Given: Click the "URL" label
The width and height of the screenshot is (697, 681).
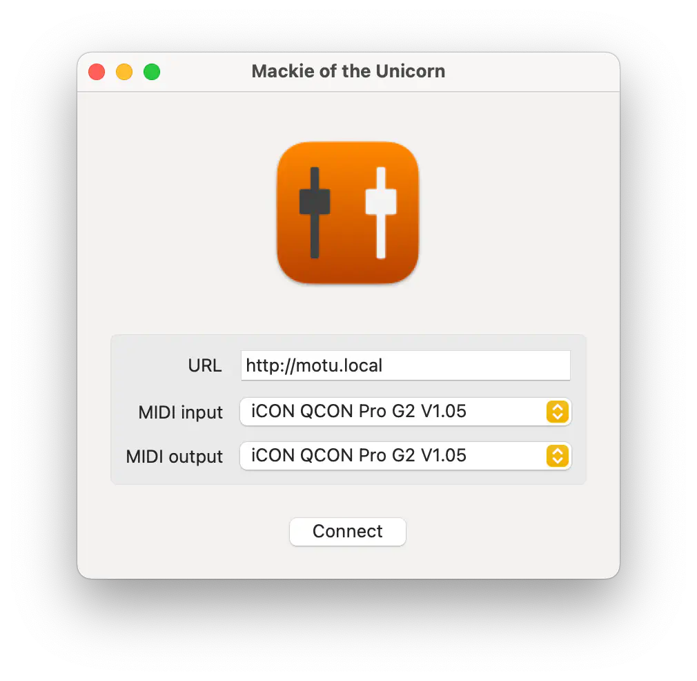Looking at the screenshot, I should point(204,365).
